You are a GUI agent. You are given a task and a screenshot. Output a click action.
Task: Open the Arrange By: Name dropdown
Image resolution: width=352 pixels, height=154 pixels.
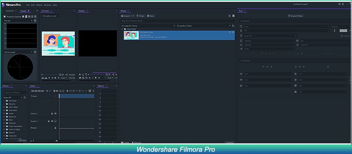coord(148,26)
